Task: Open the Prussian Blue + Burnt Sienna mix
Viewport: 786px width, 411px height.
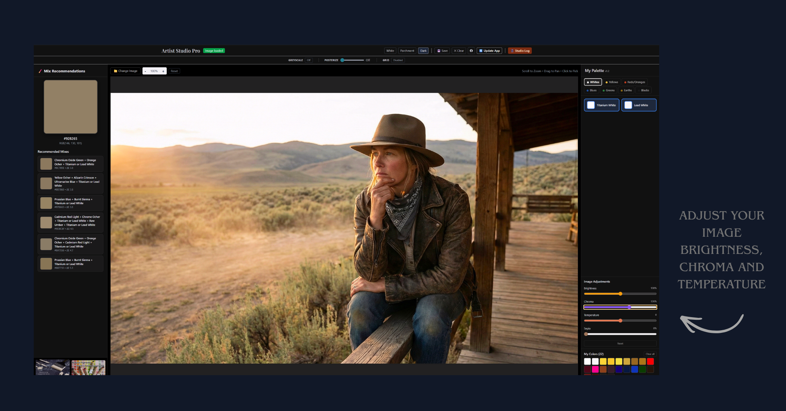Action: point(70,203)
